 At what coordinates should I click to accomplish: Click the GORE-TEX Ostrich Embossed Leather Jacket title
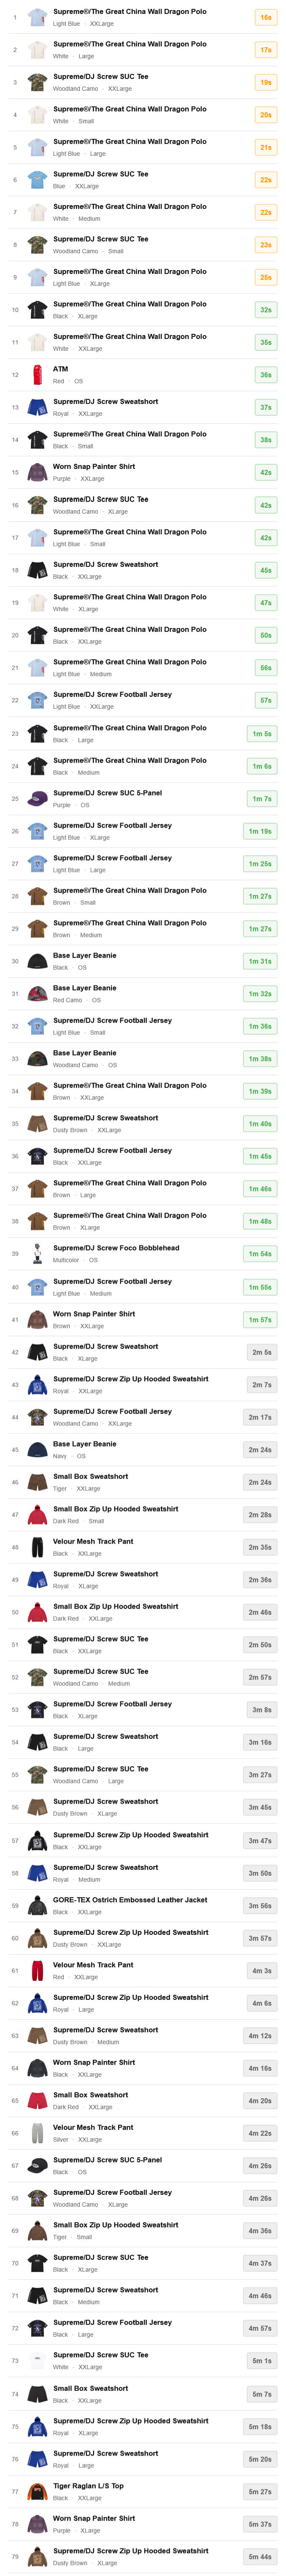tap(130, 1900)
